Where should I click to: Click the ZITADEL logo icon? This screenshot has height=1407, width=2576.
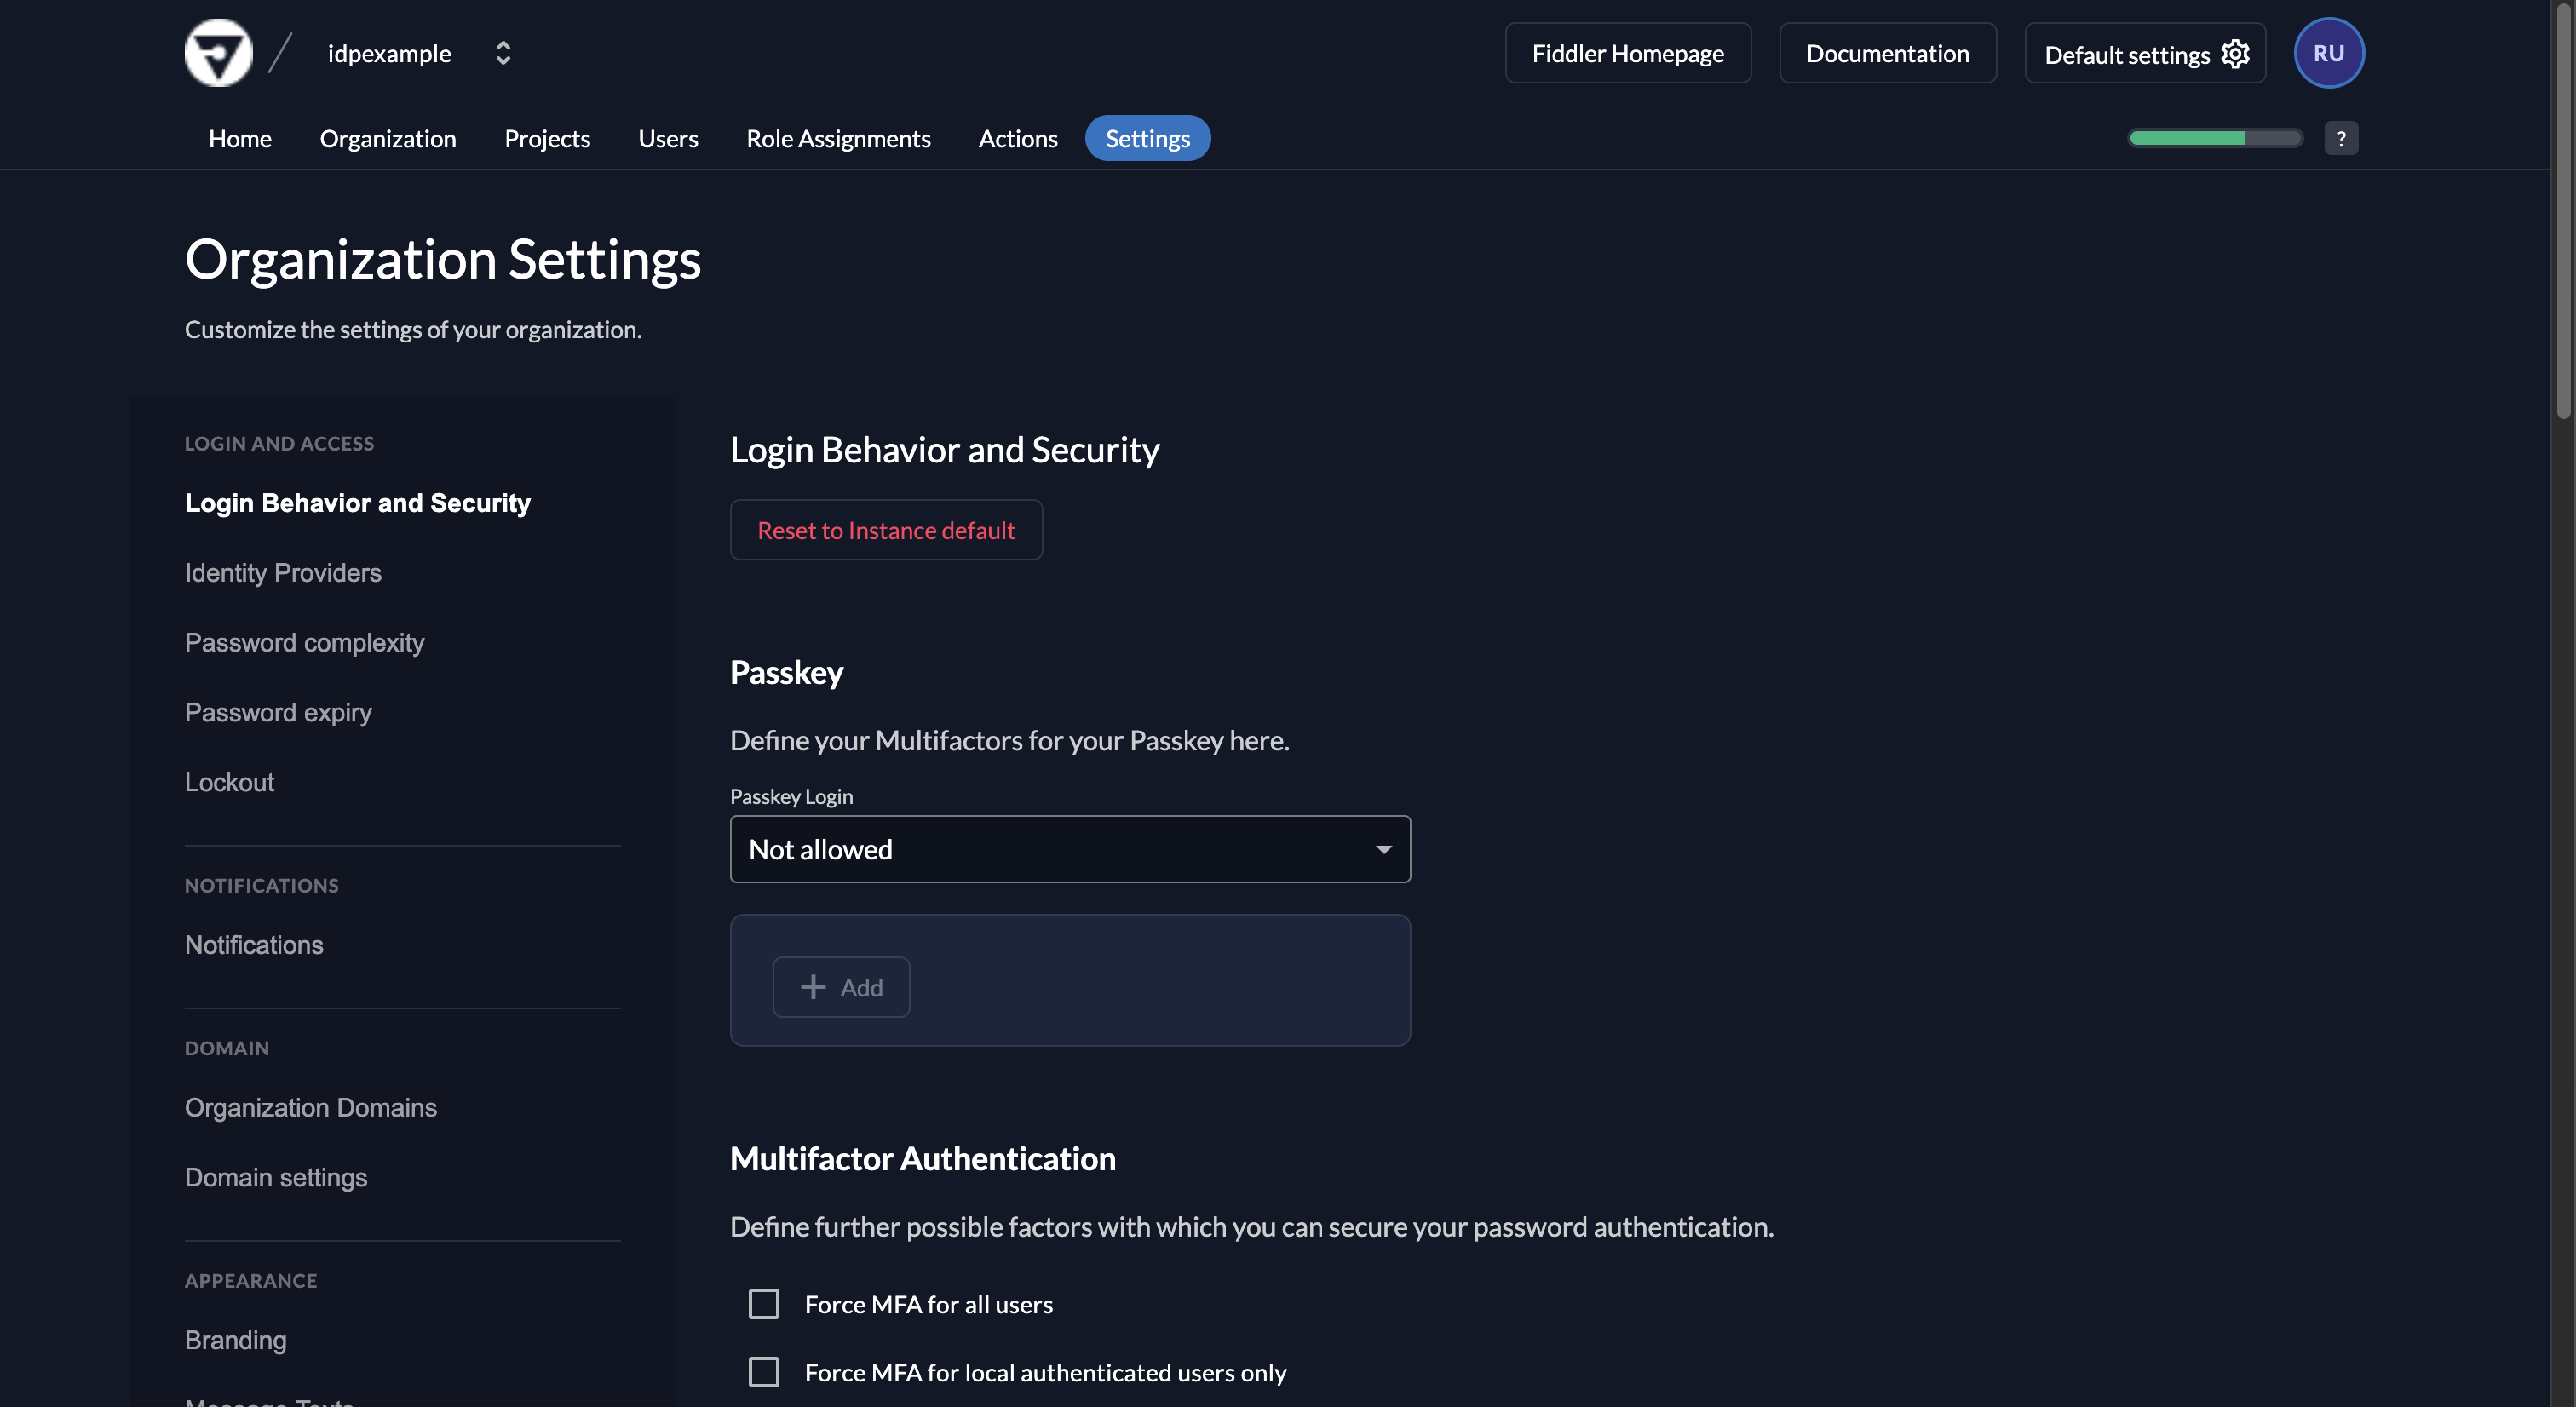(218, 53)
